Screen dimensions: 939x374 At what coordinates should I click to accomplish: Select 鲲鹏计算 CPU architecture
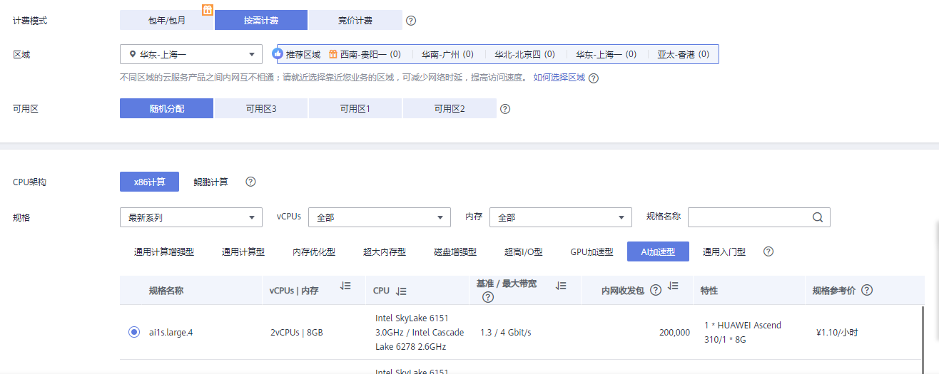click(211, 182)
